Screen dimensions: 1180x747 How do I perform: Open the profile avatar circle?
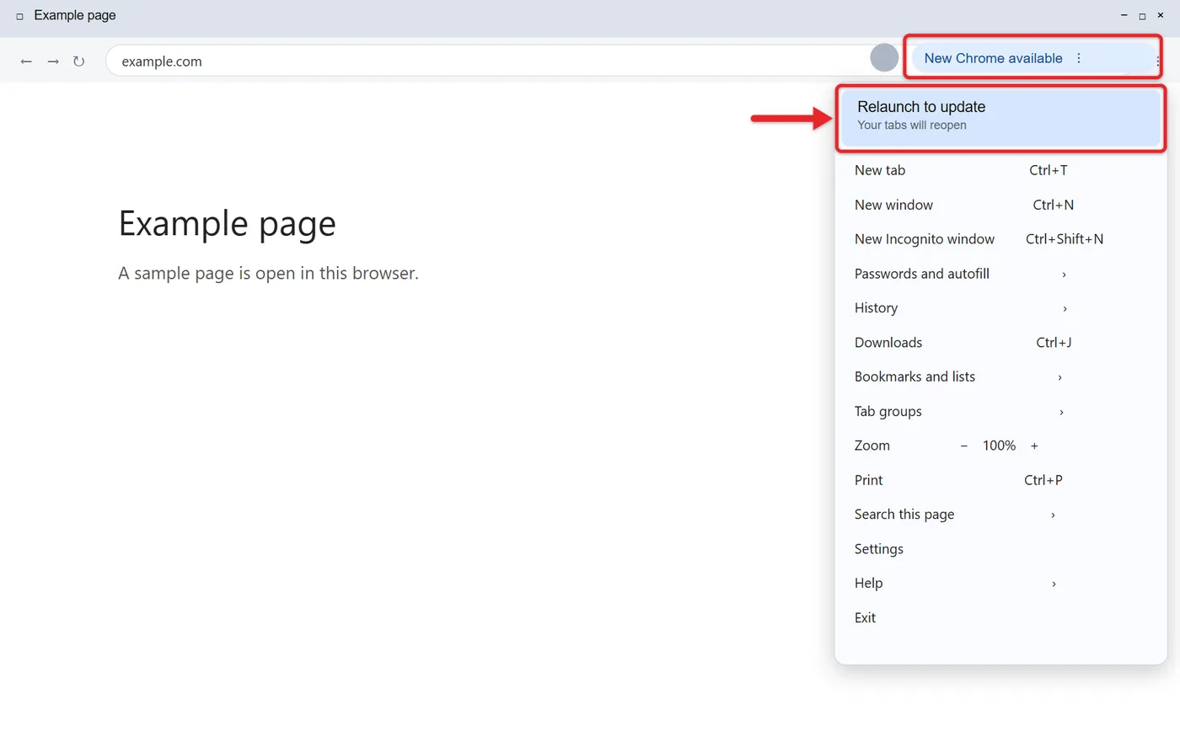[x=884, y=58]
